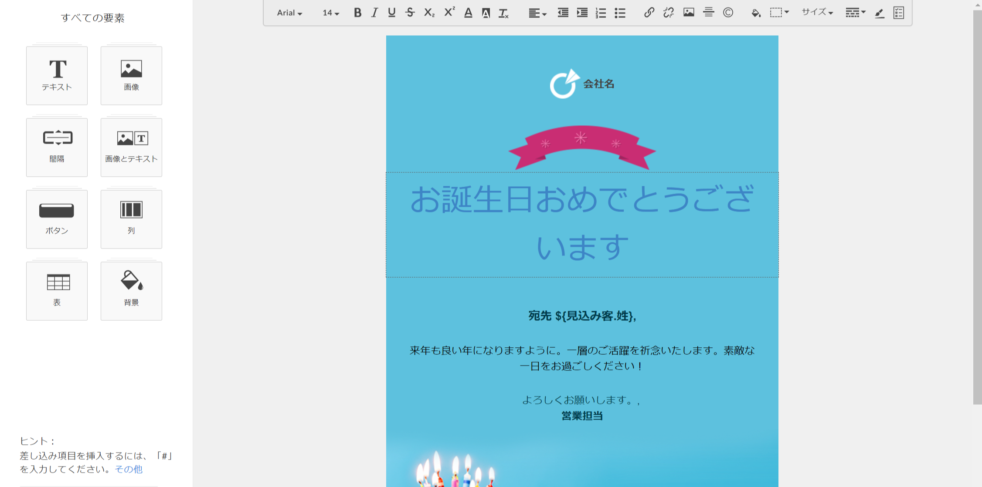This screenshot has height=487, width=982.
Task: Click the superscript icon
Action: click(x=449, y=12)
